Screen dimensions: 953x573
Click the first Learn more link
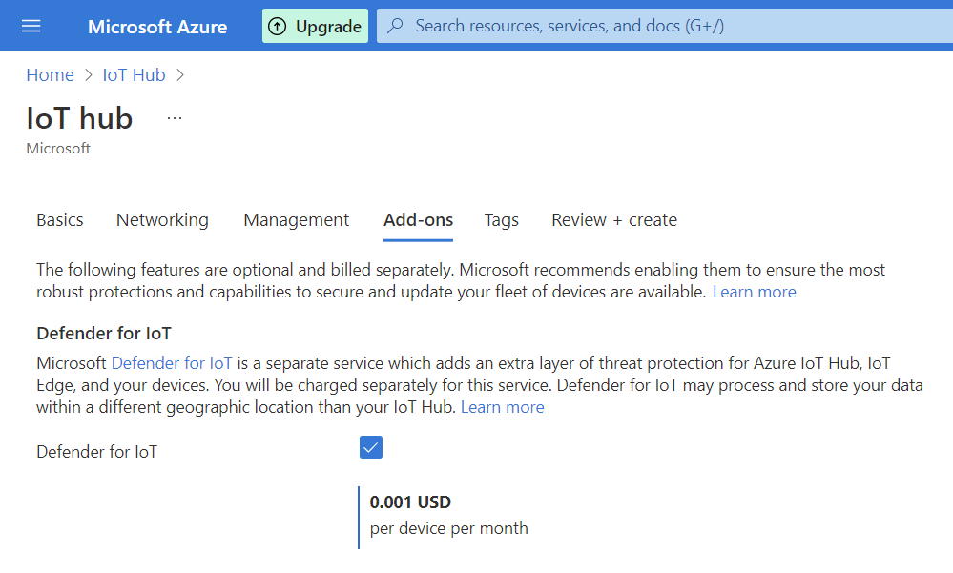tap(754, 291)
